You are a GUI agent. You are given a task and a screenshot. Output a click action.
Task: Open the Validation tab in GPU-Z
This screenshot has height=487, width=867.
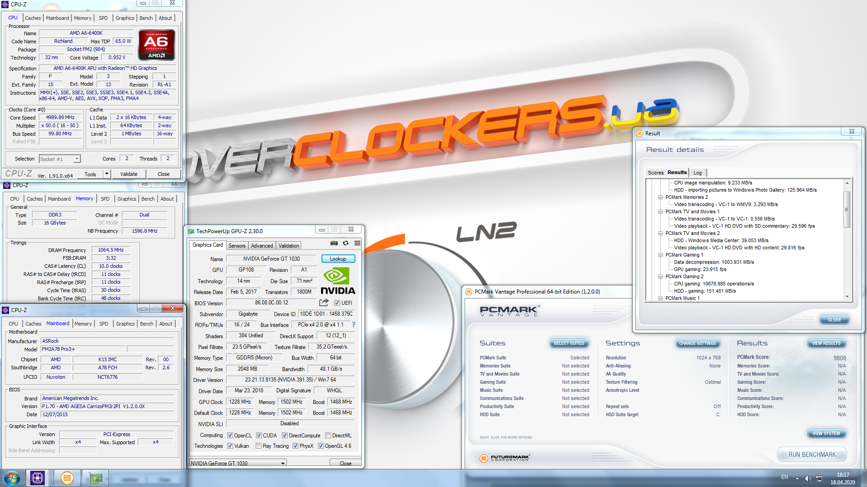[x=289, y=246]
